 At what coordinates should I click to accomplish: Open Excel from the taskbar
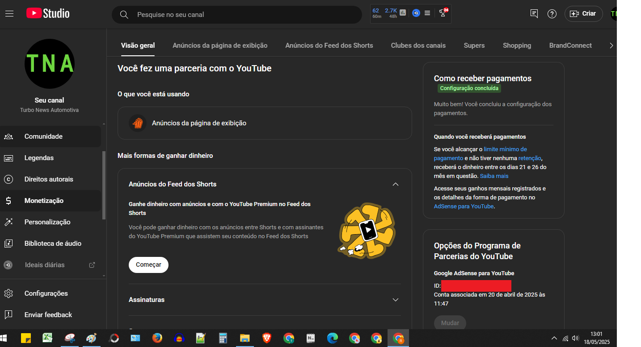47,338
